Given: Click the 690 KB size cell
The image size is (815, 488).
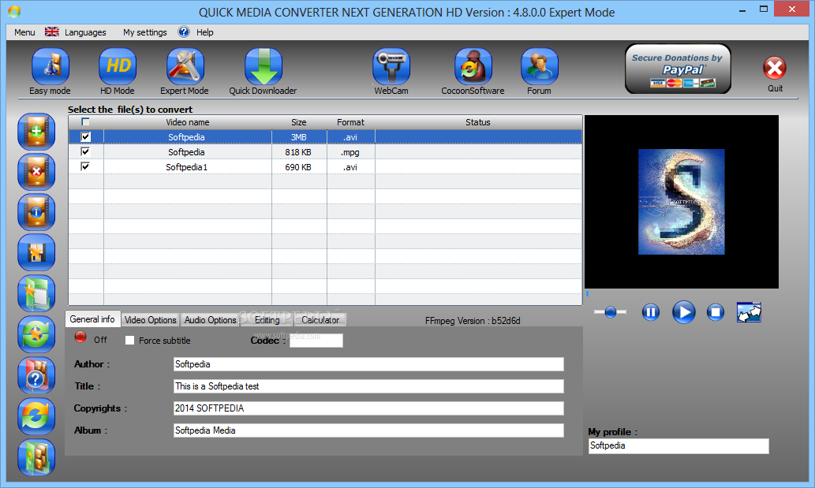Looking at the screenshot, I should pyautogui.click(x=298, y=167).
